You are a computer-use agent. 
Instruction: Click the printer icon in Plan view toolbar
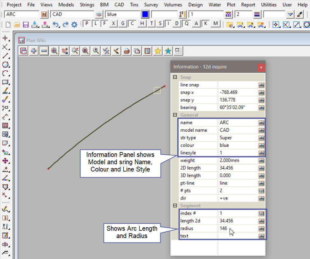point(127,51)
